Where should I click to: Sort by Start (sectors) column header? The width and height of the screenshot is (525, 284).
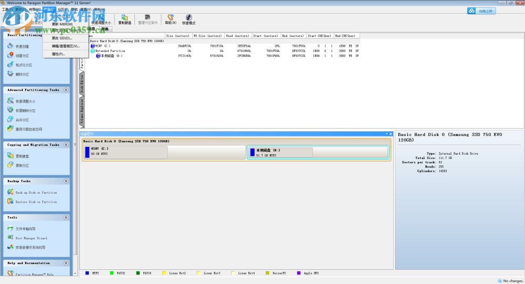click(266, 36)
